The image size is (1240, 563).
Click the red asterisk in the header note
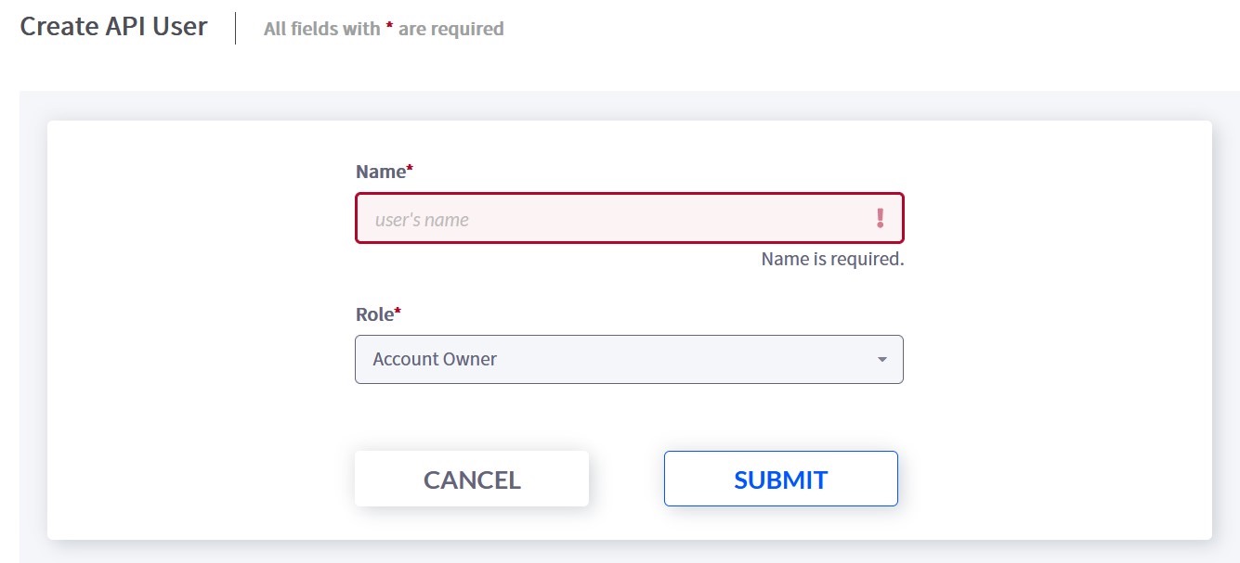tap(389, 27)
